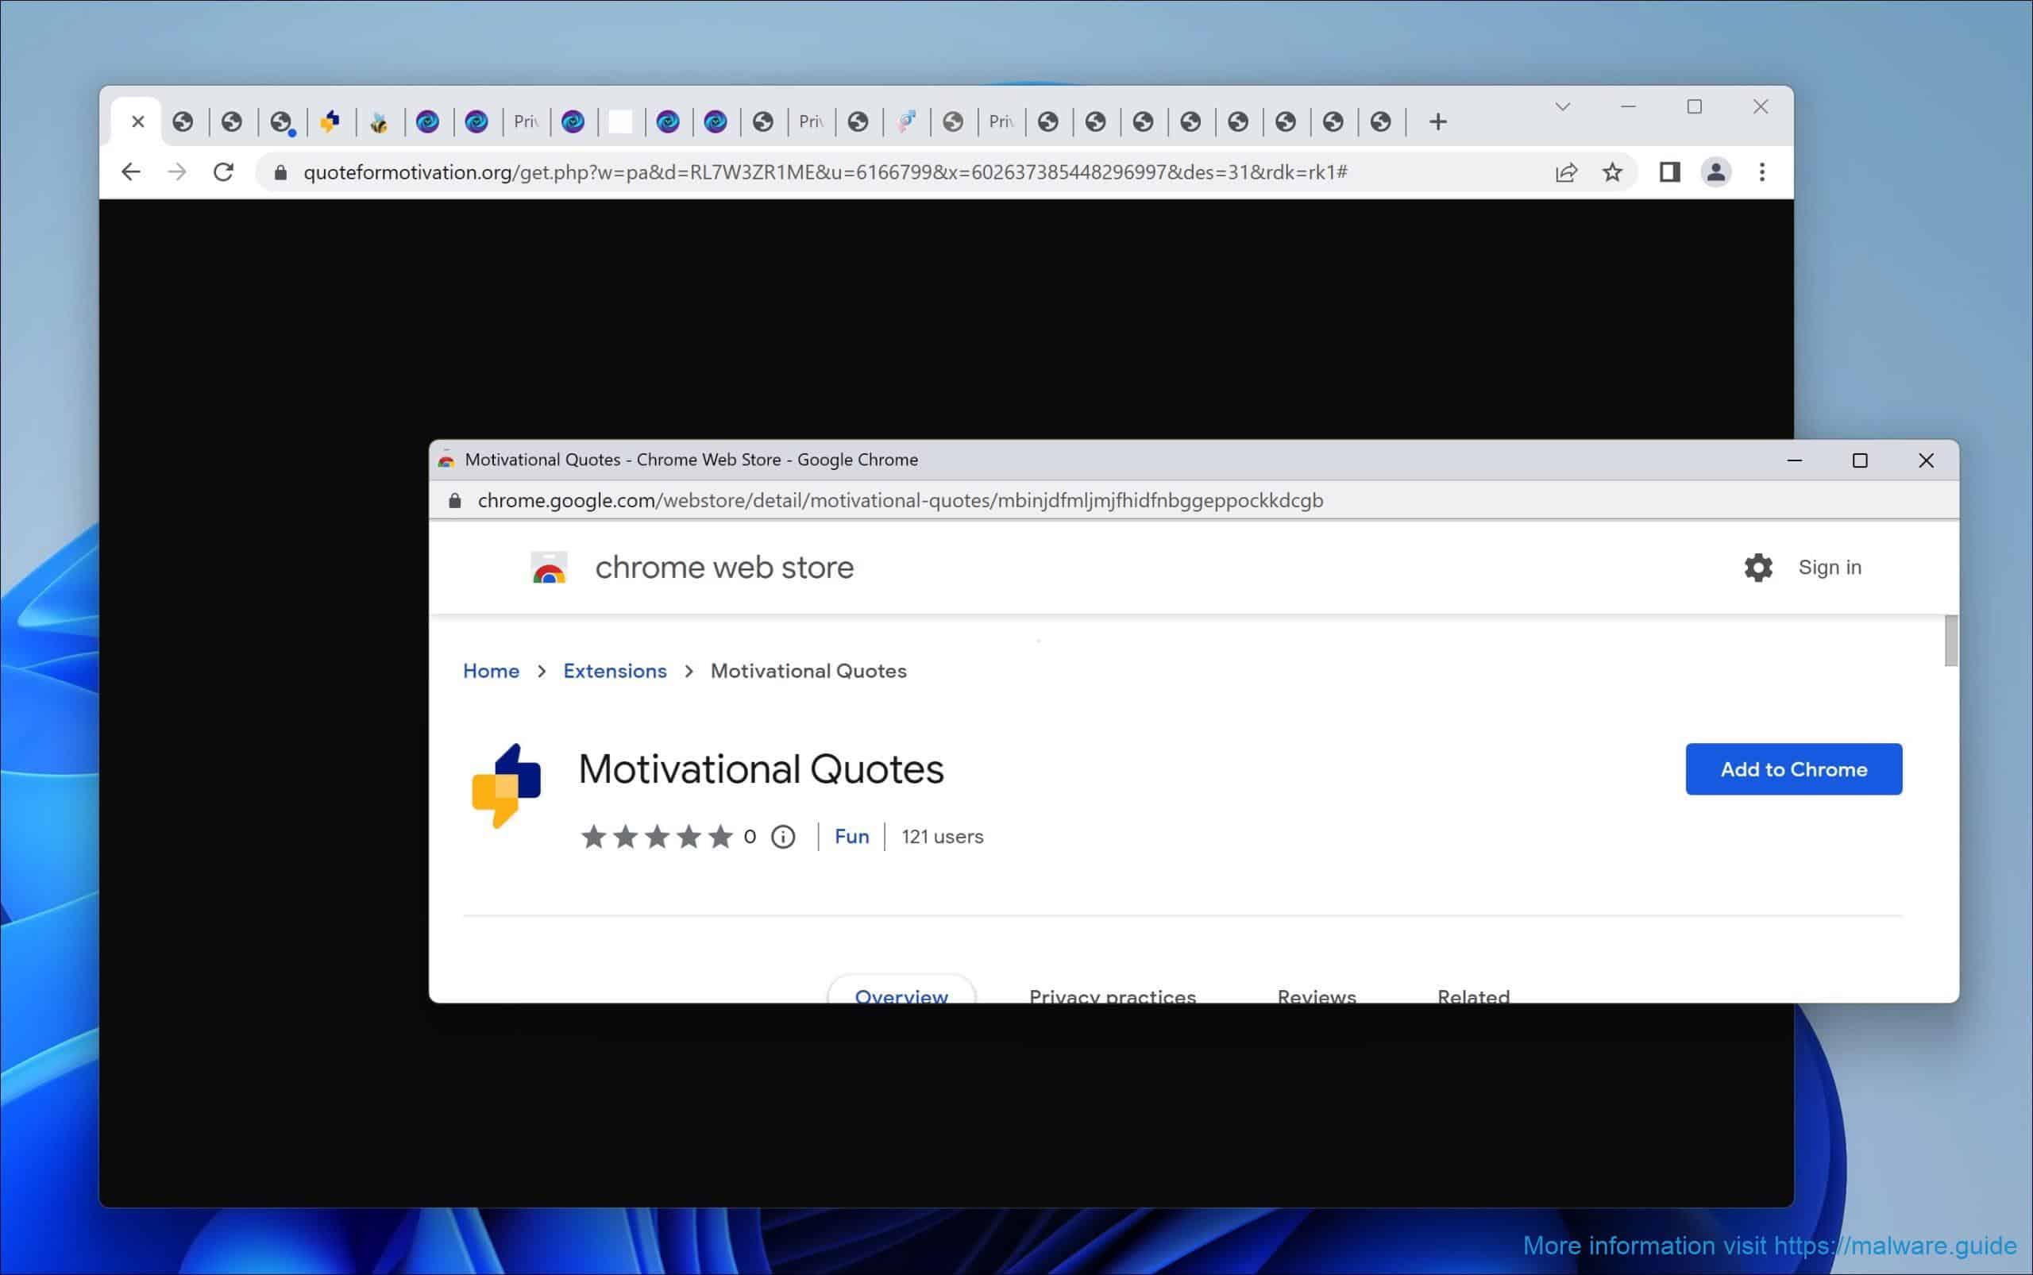
Task: Click the Add to Chrome button
Action: [x=1793, y=769]
